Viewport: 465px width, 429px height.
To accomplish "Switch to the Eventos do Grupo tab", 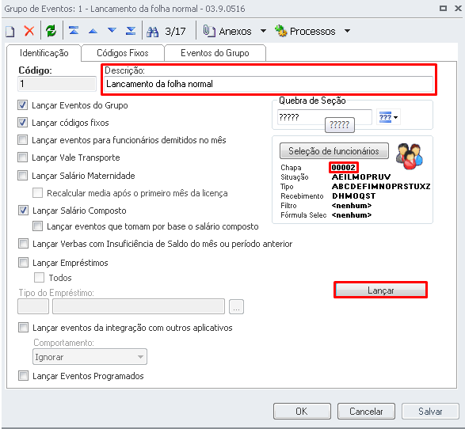I will click(x=215, y=53).
